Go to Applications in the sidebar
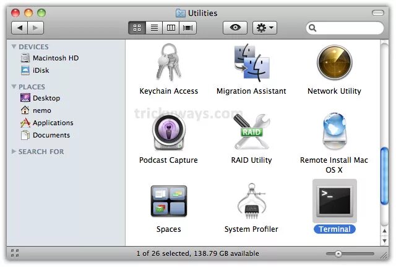396x267 pixels. click(47, 123)
